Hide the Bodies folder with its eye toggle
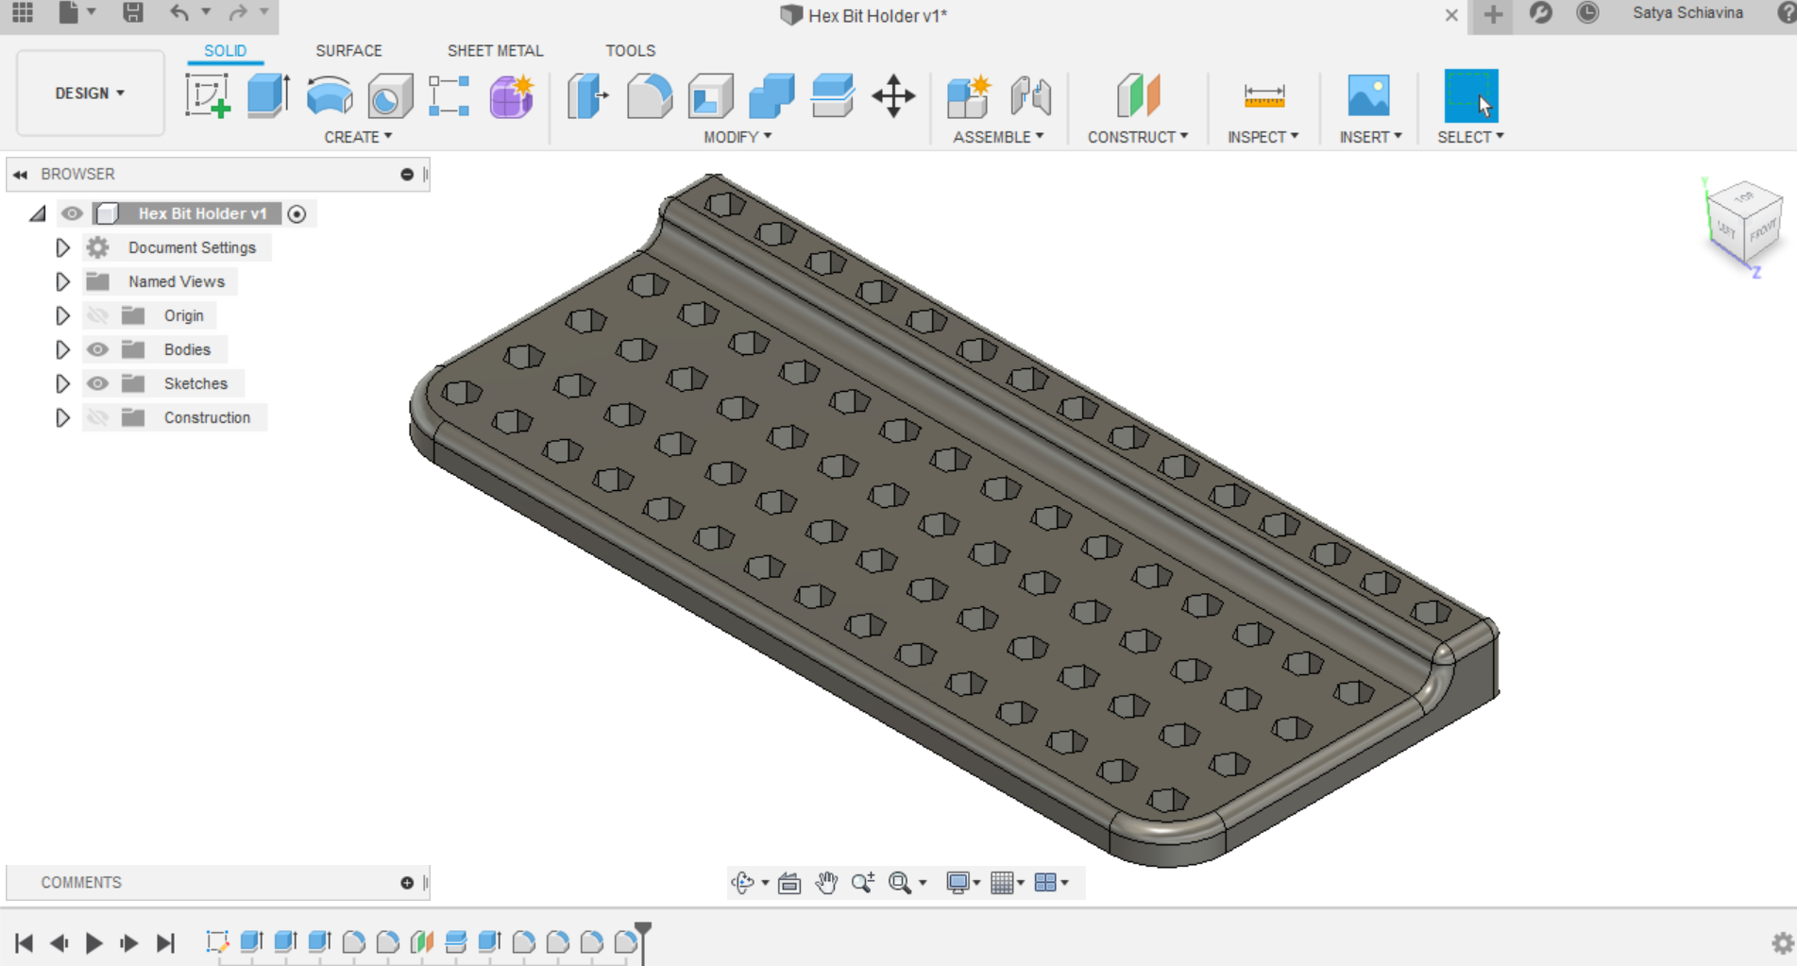 pos(97,349)
